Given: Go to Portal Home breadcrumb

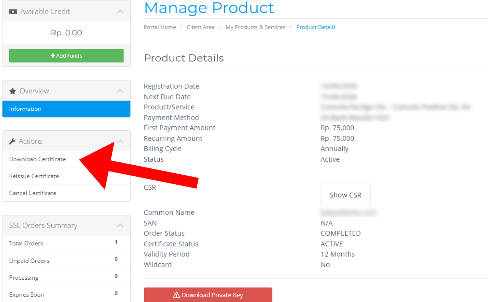Looking at the screenshot, I should (160, 27).
